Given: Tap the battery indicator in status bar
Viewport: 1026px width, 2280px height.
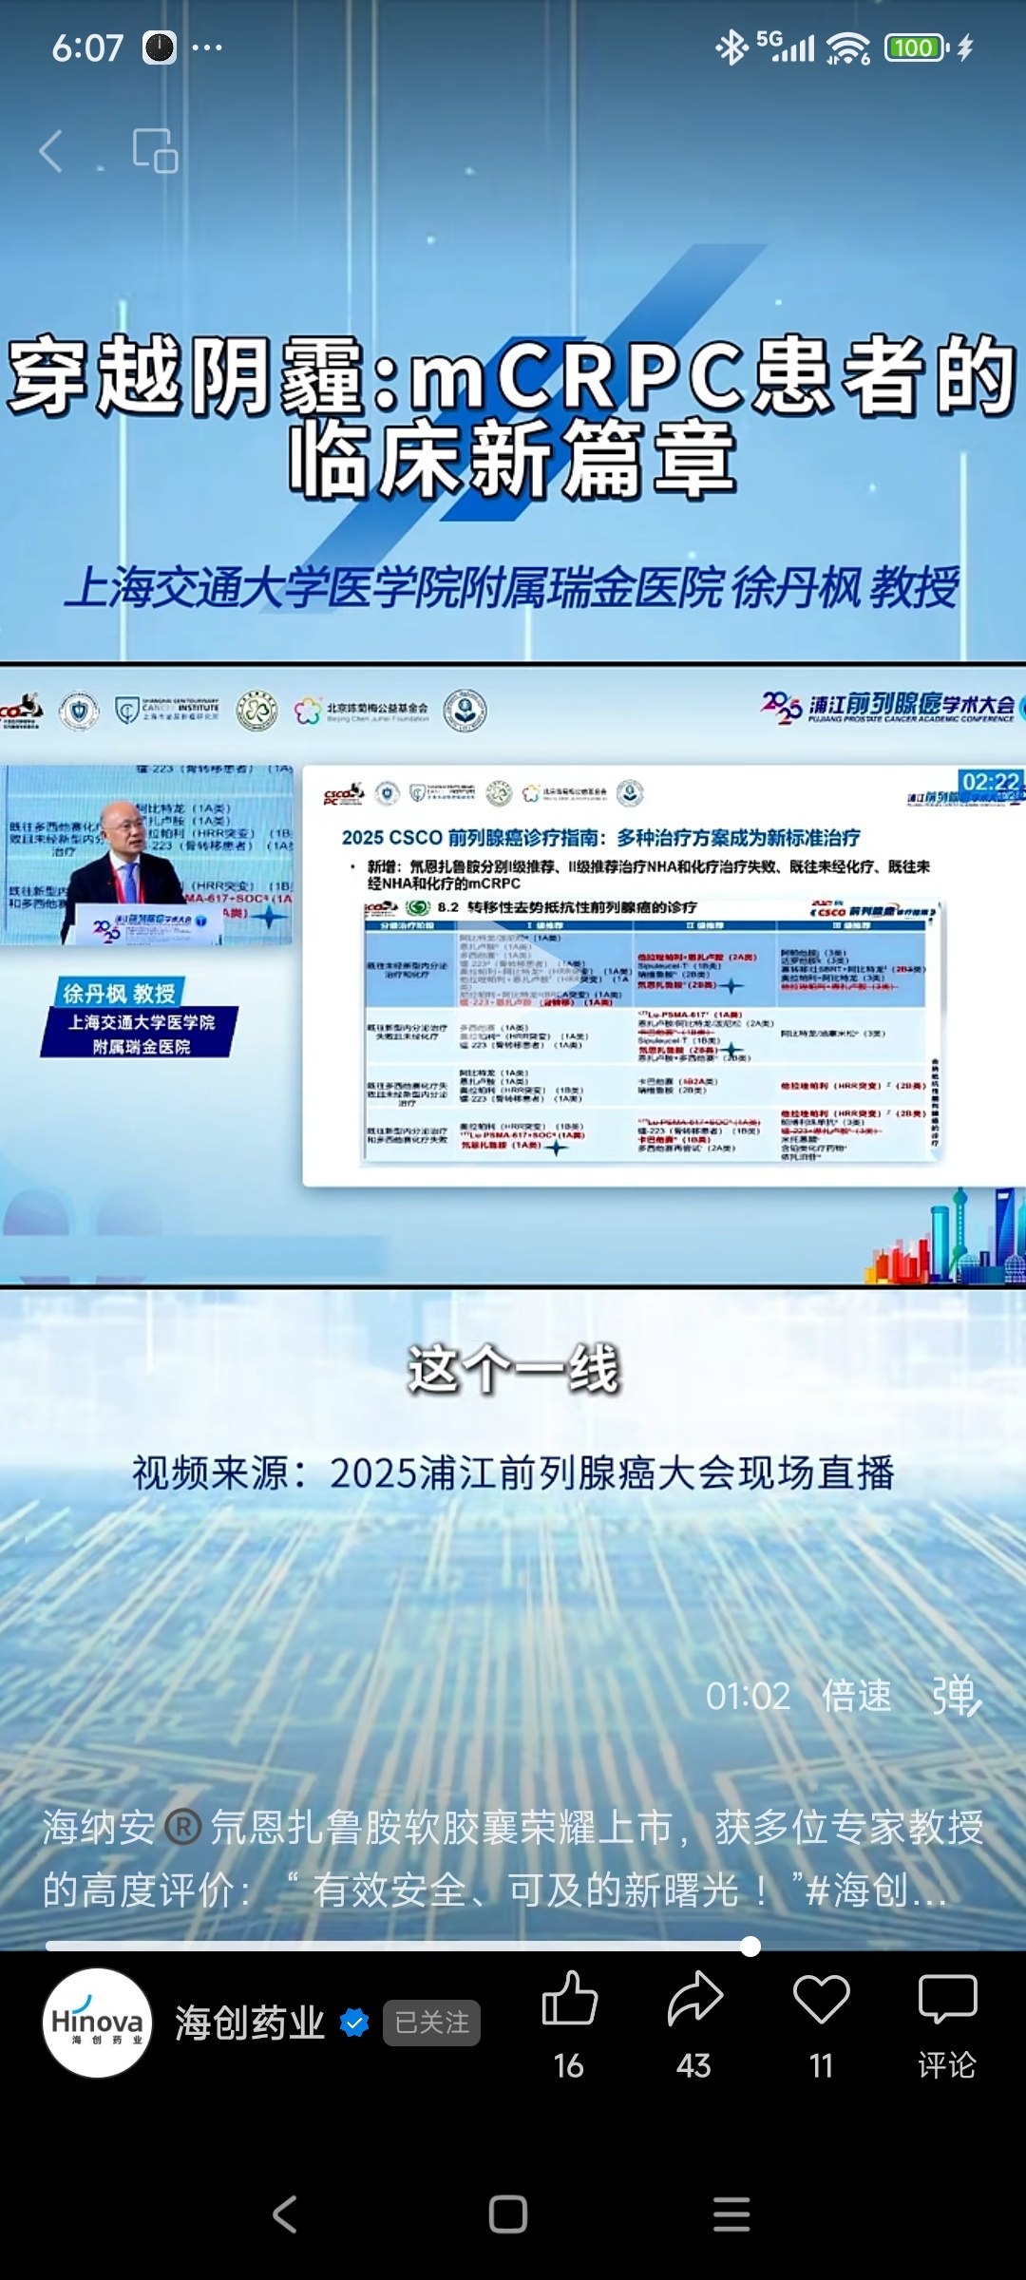Looking at the screenshot, I should [x=917, y=47].
